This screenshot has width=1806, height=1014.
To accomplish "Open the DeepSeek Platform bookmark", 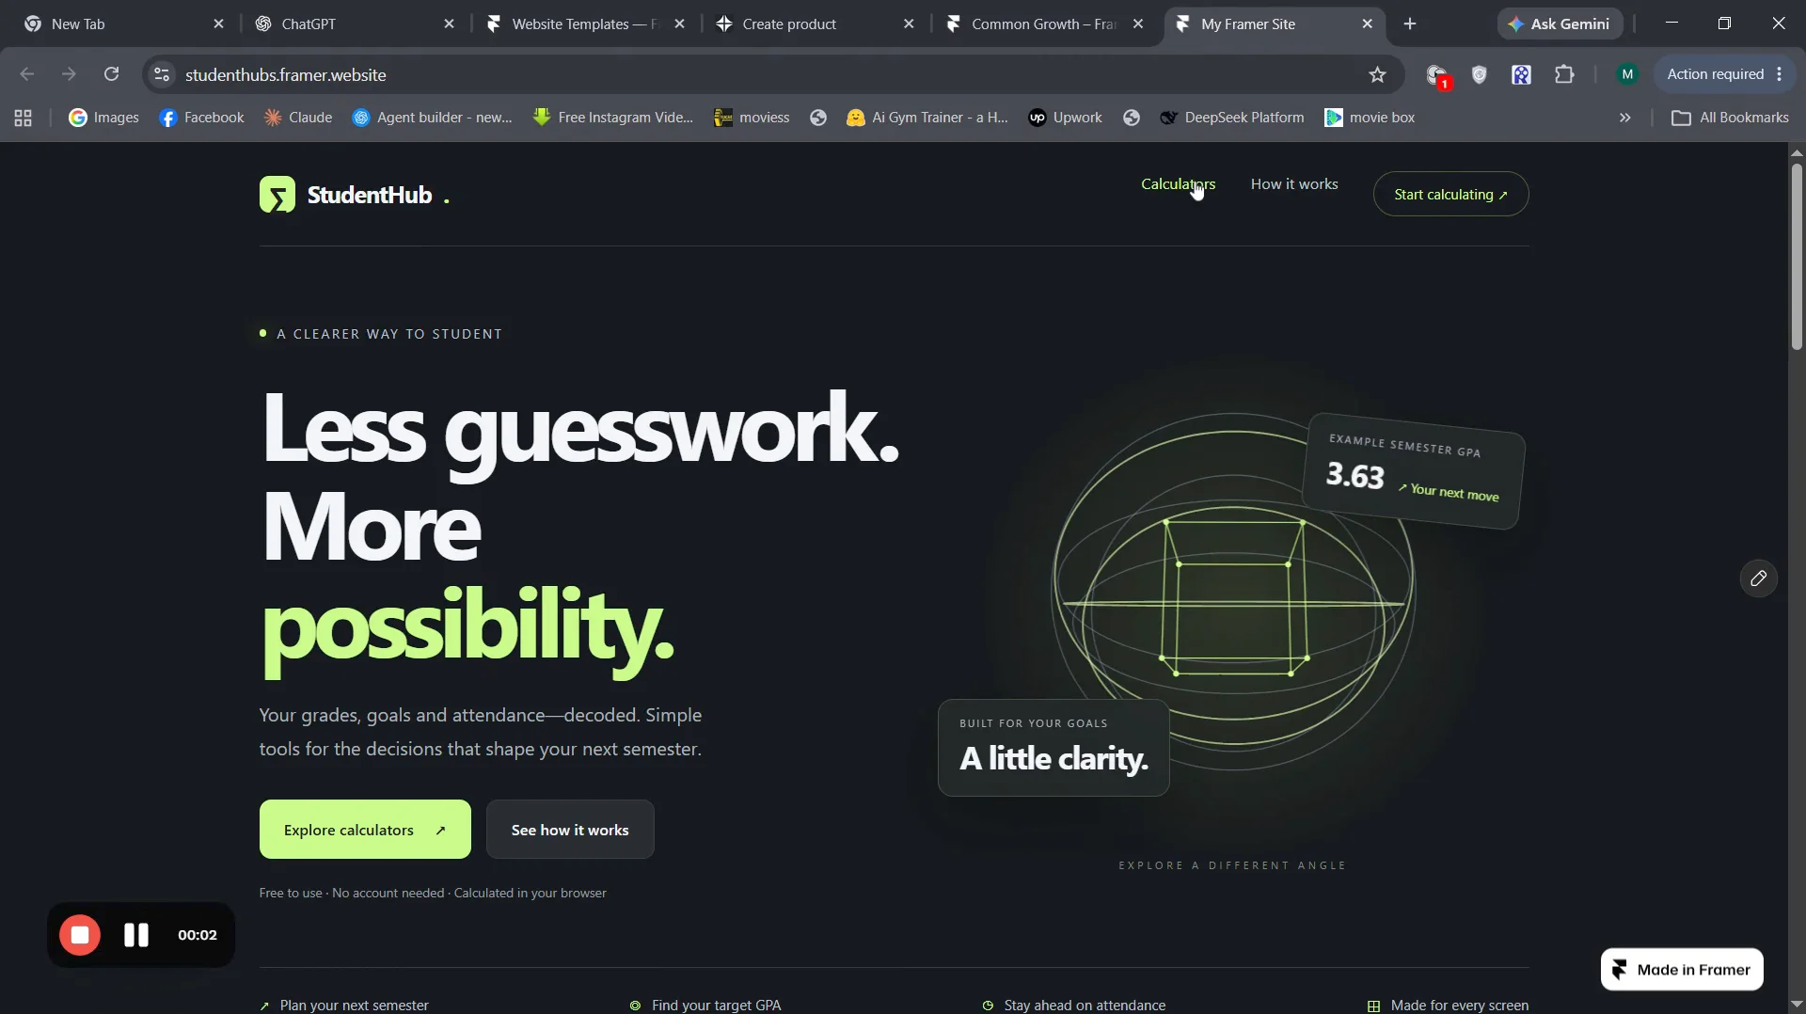I will [1232, 118].
